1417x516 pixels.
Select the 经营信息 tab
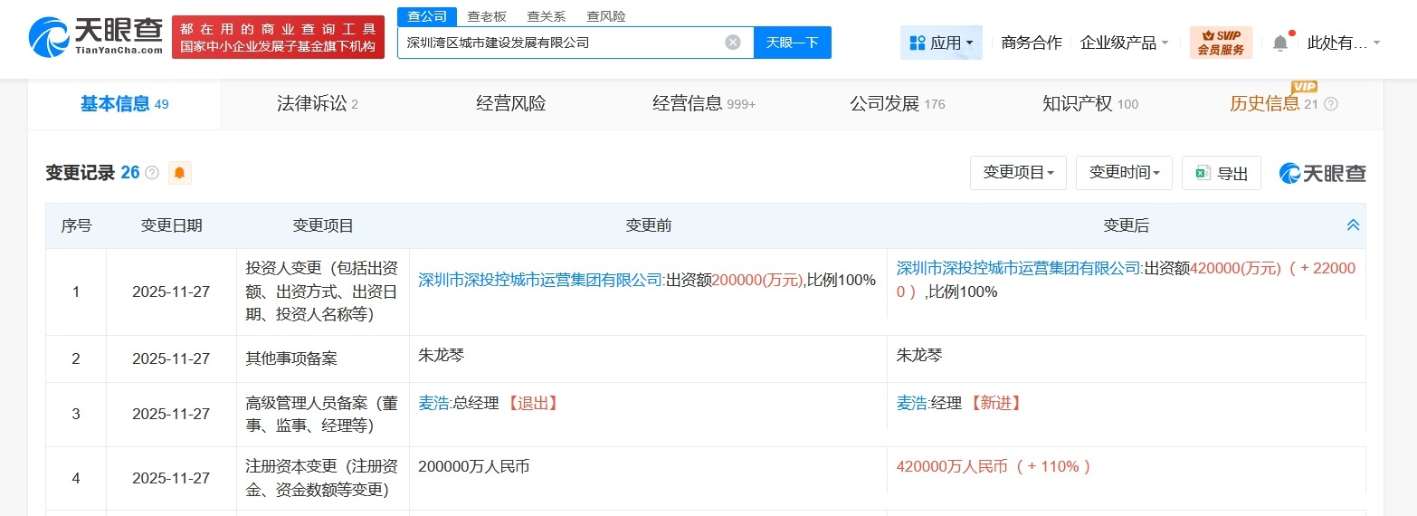704,104
